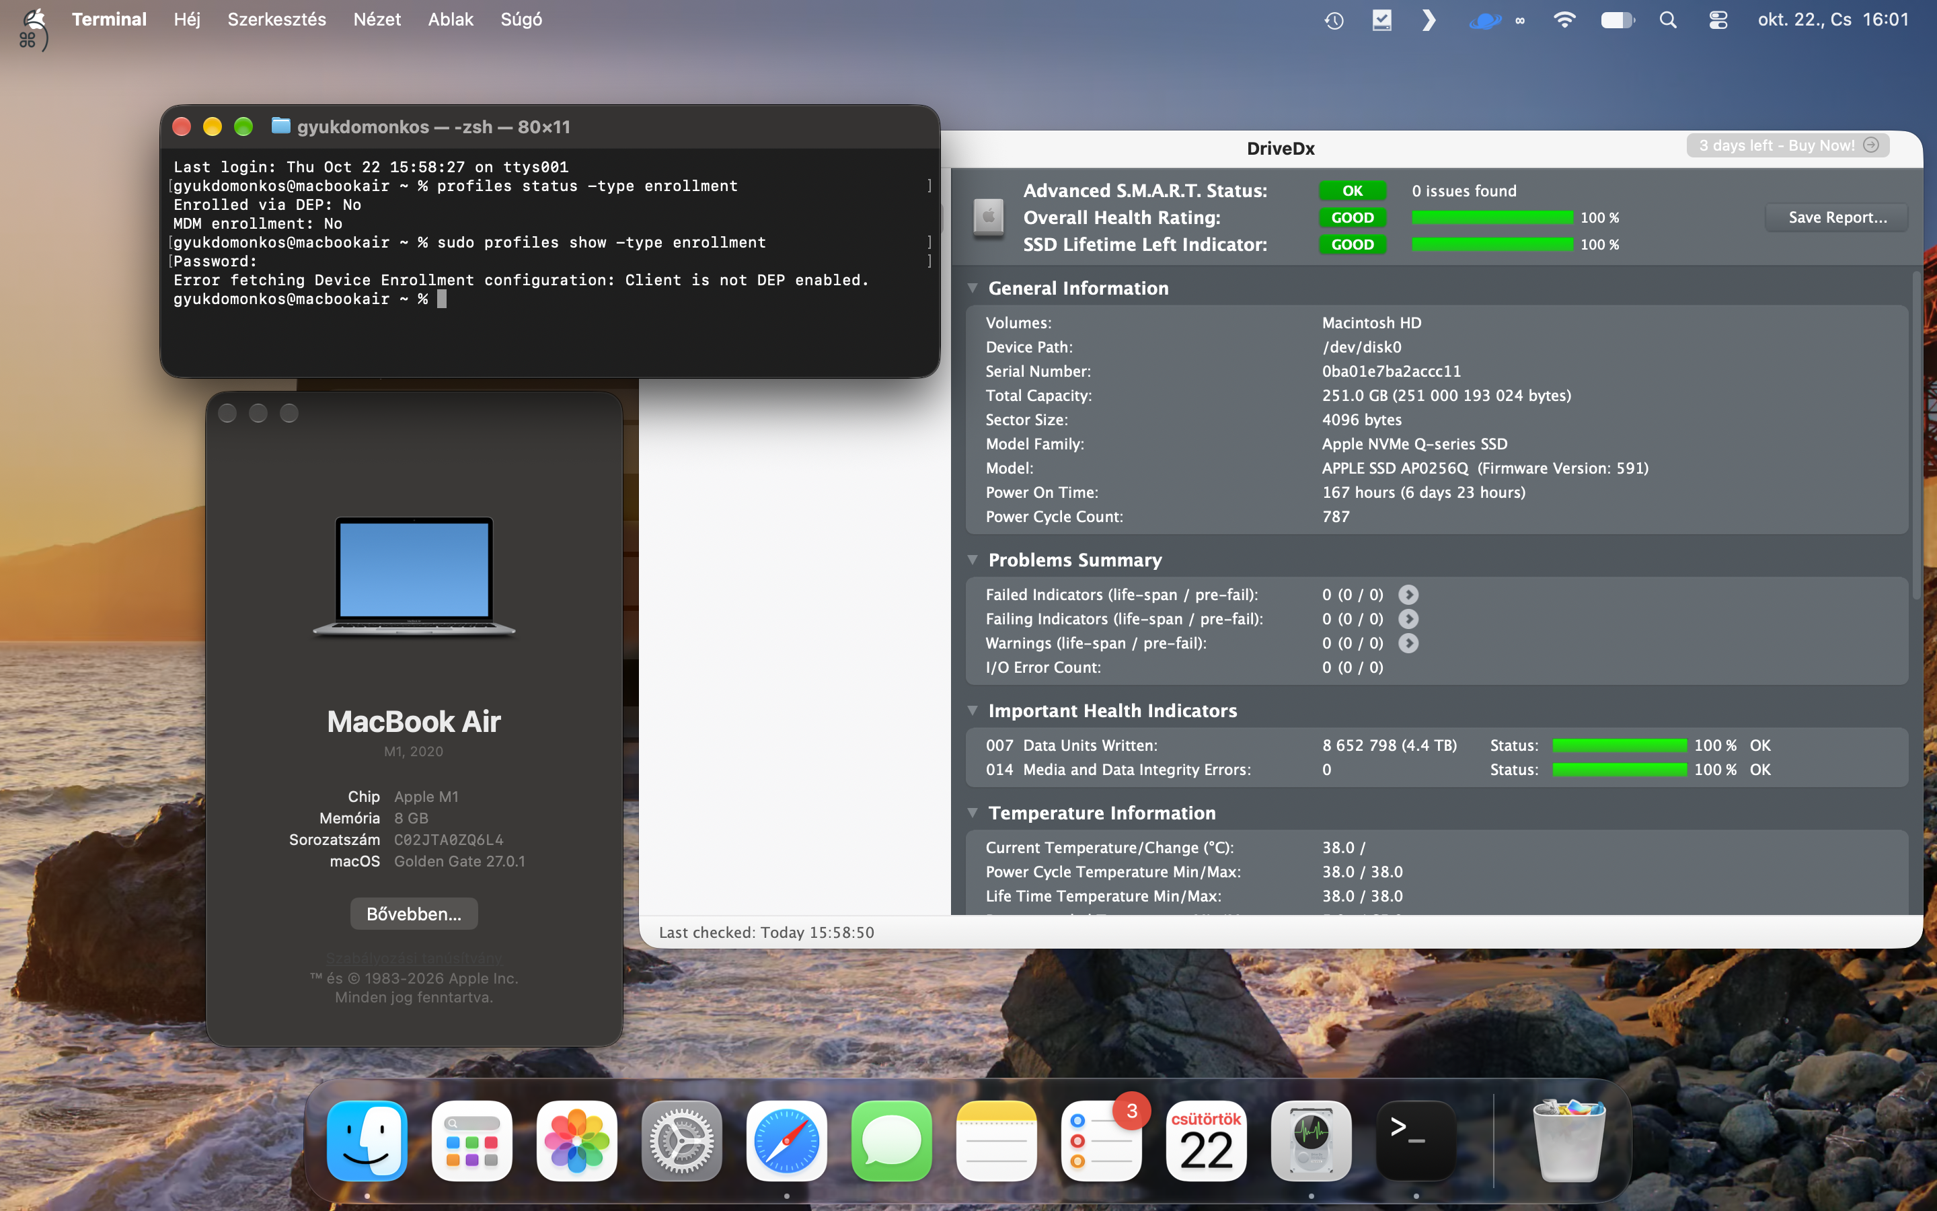Click menu bar date and time
This screenshot has height=1211, width=1937.
[x=1833, y=20]
